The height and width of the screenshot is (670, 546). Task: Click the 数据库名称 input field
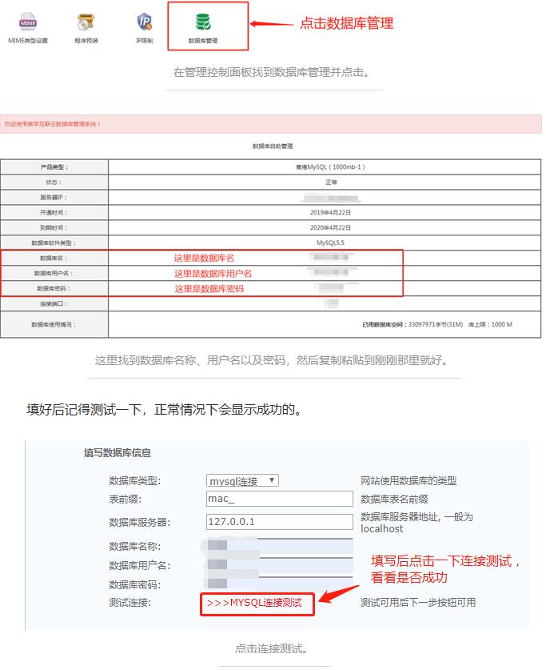280,546
